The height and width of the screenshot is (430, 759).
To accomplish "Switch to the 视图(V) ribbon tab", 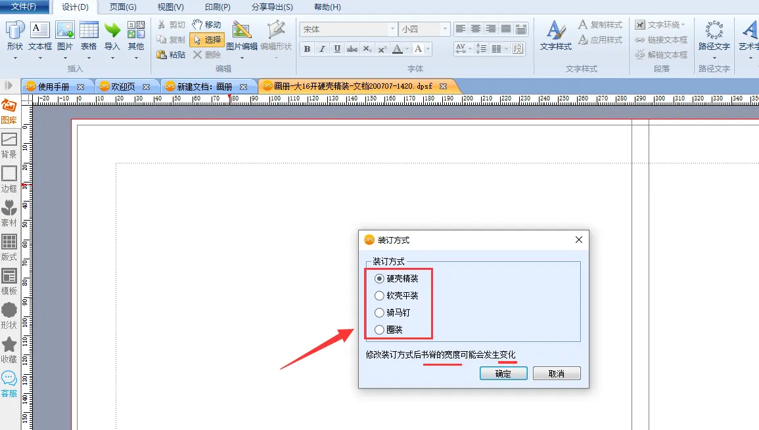I will (170, 7).
